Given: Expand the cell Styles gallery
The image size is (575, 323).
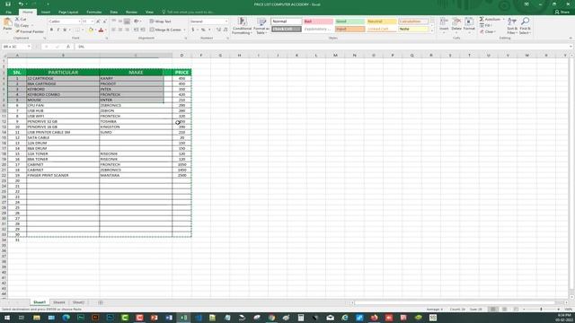Looking at the screenshot, I should tap(431, 31).
